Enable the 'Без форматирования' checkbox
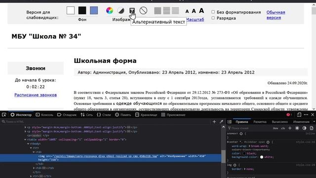The width and height of the screenshot is (316, 178). pyautogui.click(x=213, y=12)
